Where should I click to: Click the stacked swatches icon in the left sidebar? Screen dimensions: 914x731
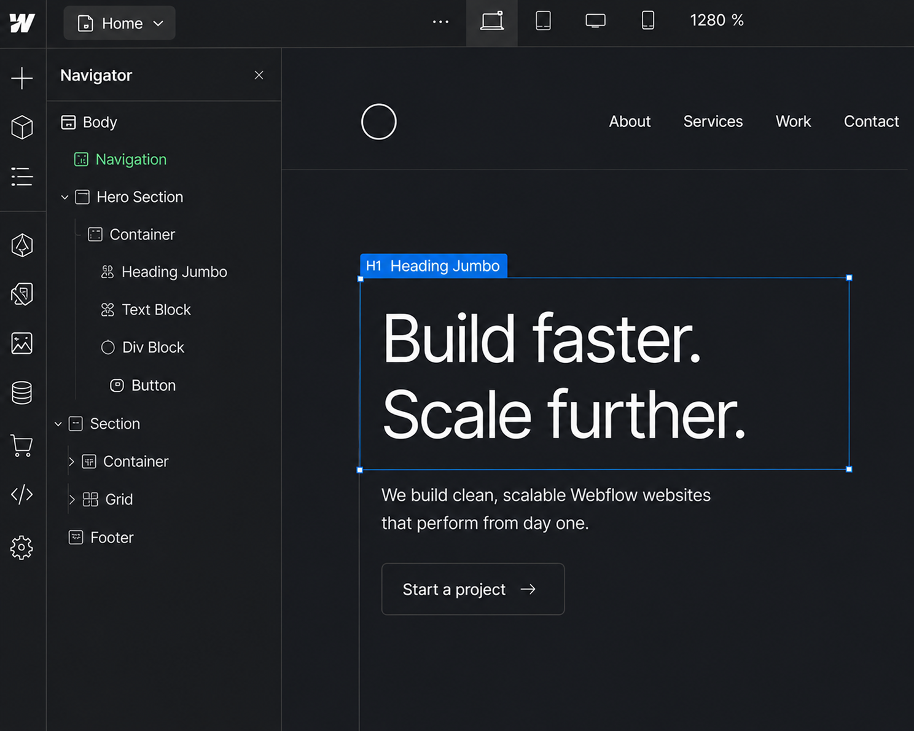point(22,294)
